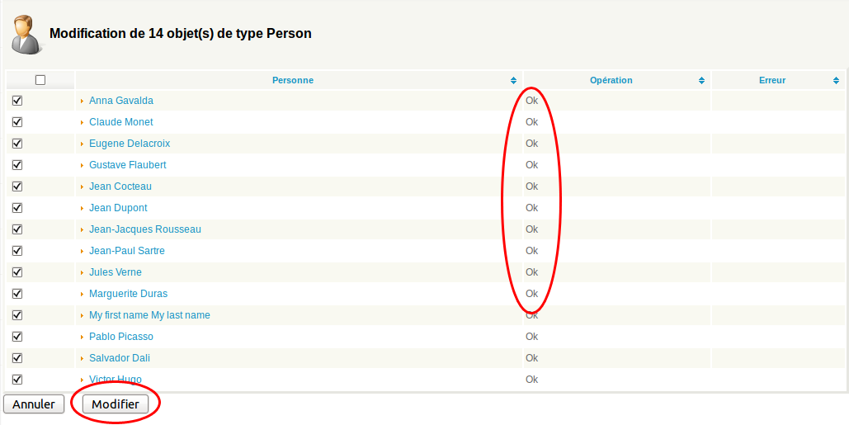
Task: Uncheck the Marguerite Duras row checkbox
Action: 17,294
